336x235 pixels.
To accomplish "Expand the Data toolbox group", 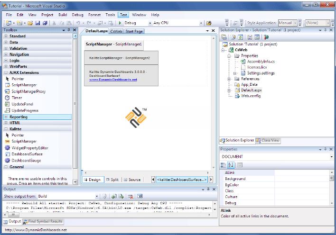I will tap(6, 42).
